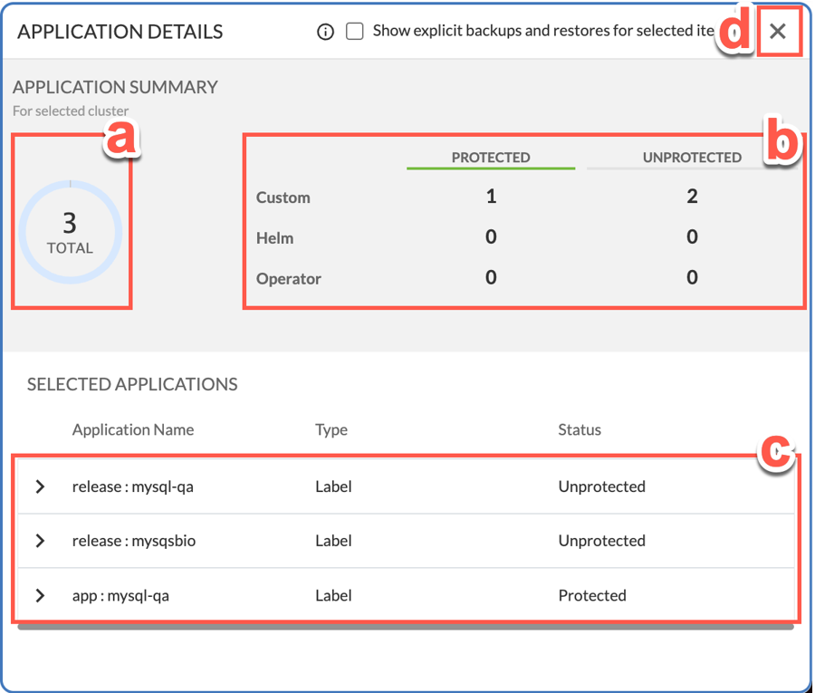Click Protected status of app : mysql-qa
Screen dimensions: 815x693
point(592,595)
